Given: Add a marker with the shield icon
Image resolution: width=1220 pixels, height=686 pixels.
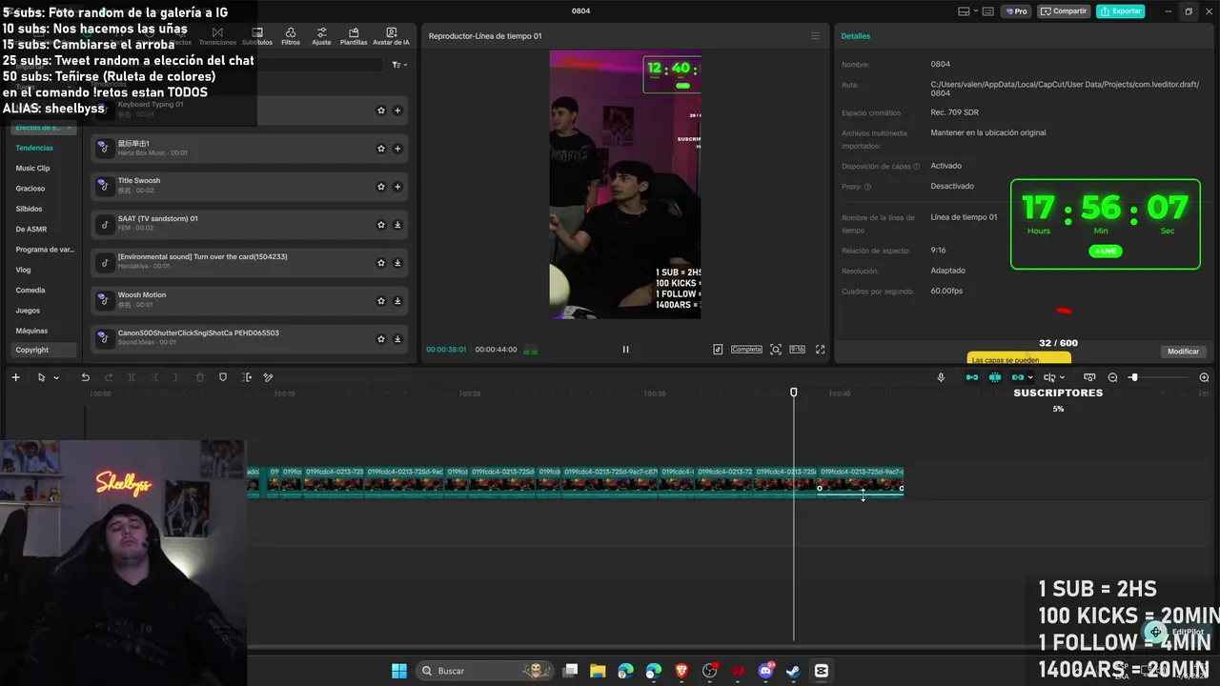Looking at the screenshot, I should coord(223,377).
